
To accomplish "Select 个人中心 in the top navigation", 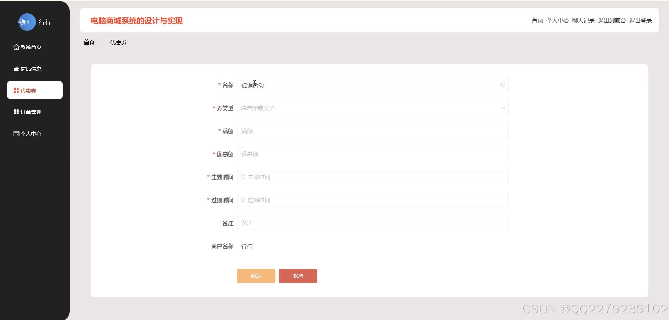I will [x=558, y=20].
